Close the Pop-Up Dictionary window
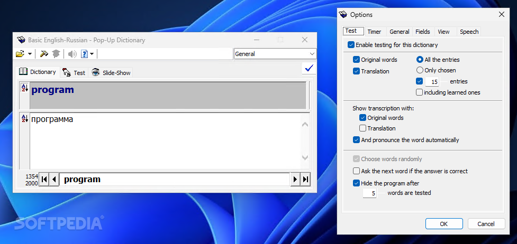 [305, 40]
